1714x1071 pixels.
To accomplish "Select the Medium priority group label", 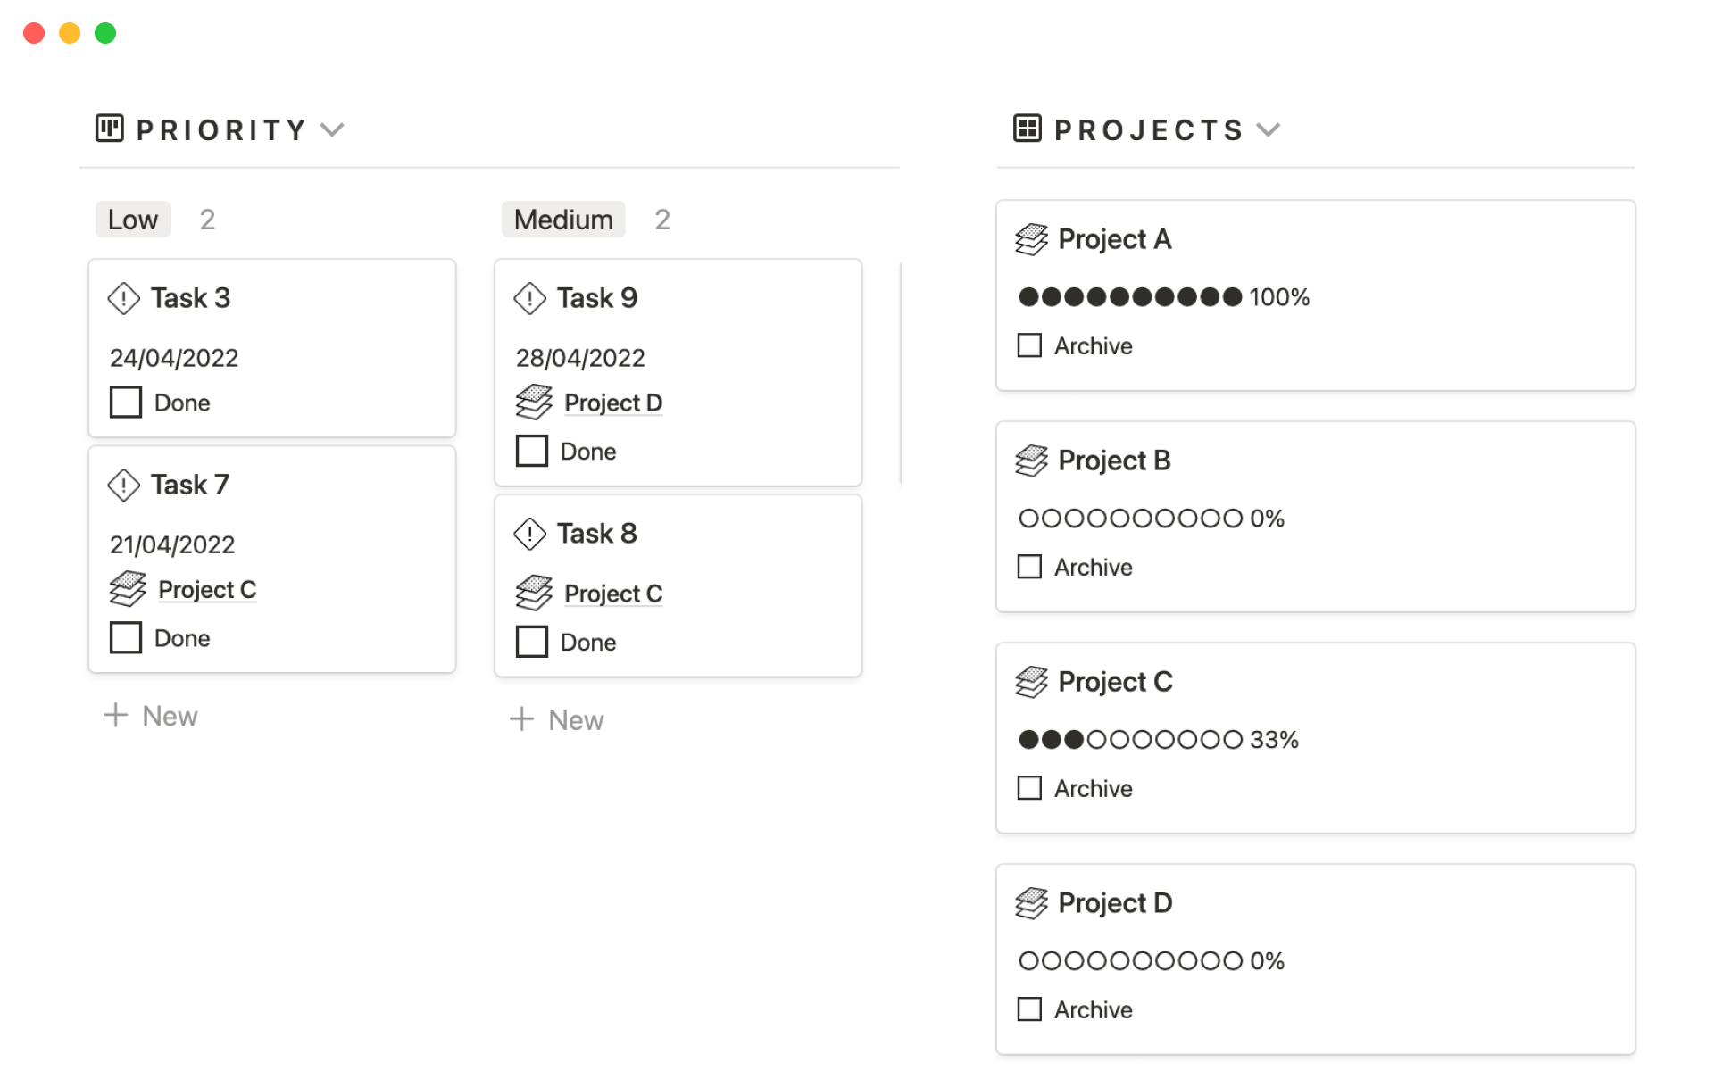I will click(563, 220).
